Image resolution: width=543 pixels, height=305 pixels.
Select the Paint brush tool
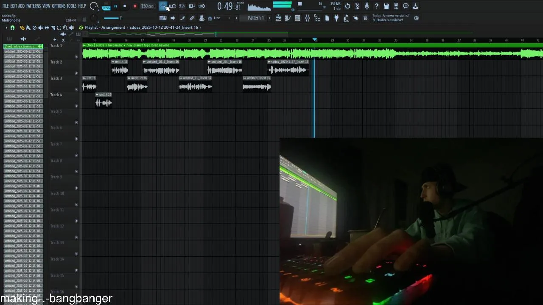[x=28, y=28]
